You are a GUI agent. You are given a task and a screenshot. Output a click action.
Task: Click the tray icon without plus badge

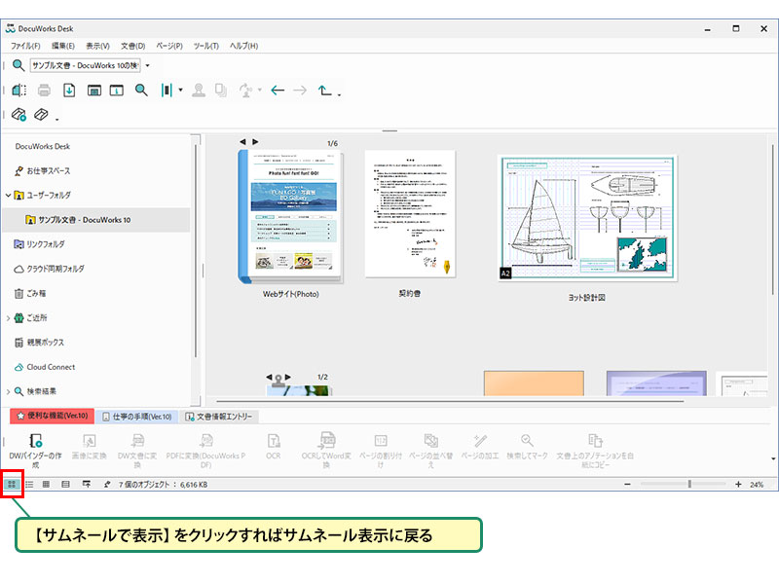coord(41,115)
